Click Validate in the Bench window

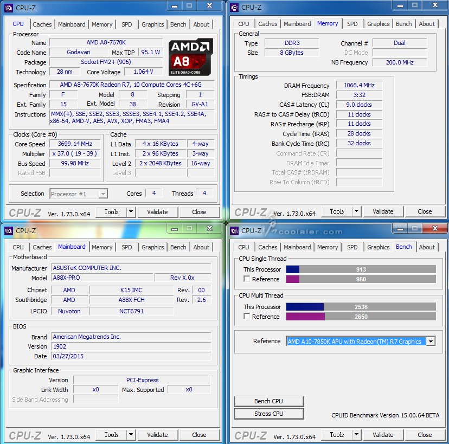383,435
